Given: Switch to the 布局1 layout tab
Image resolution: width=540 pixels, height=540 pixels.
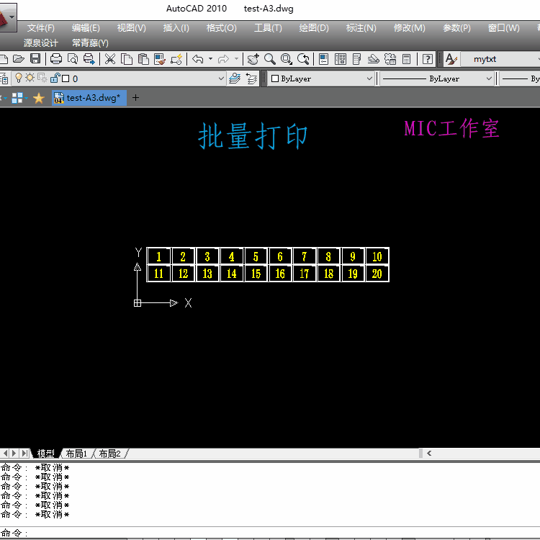Looking at the screenshot, I should [x=76, y=454].
